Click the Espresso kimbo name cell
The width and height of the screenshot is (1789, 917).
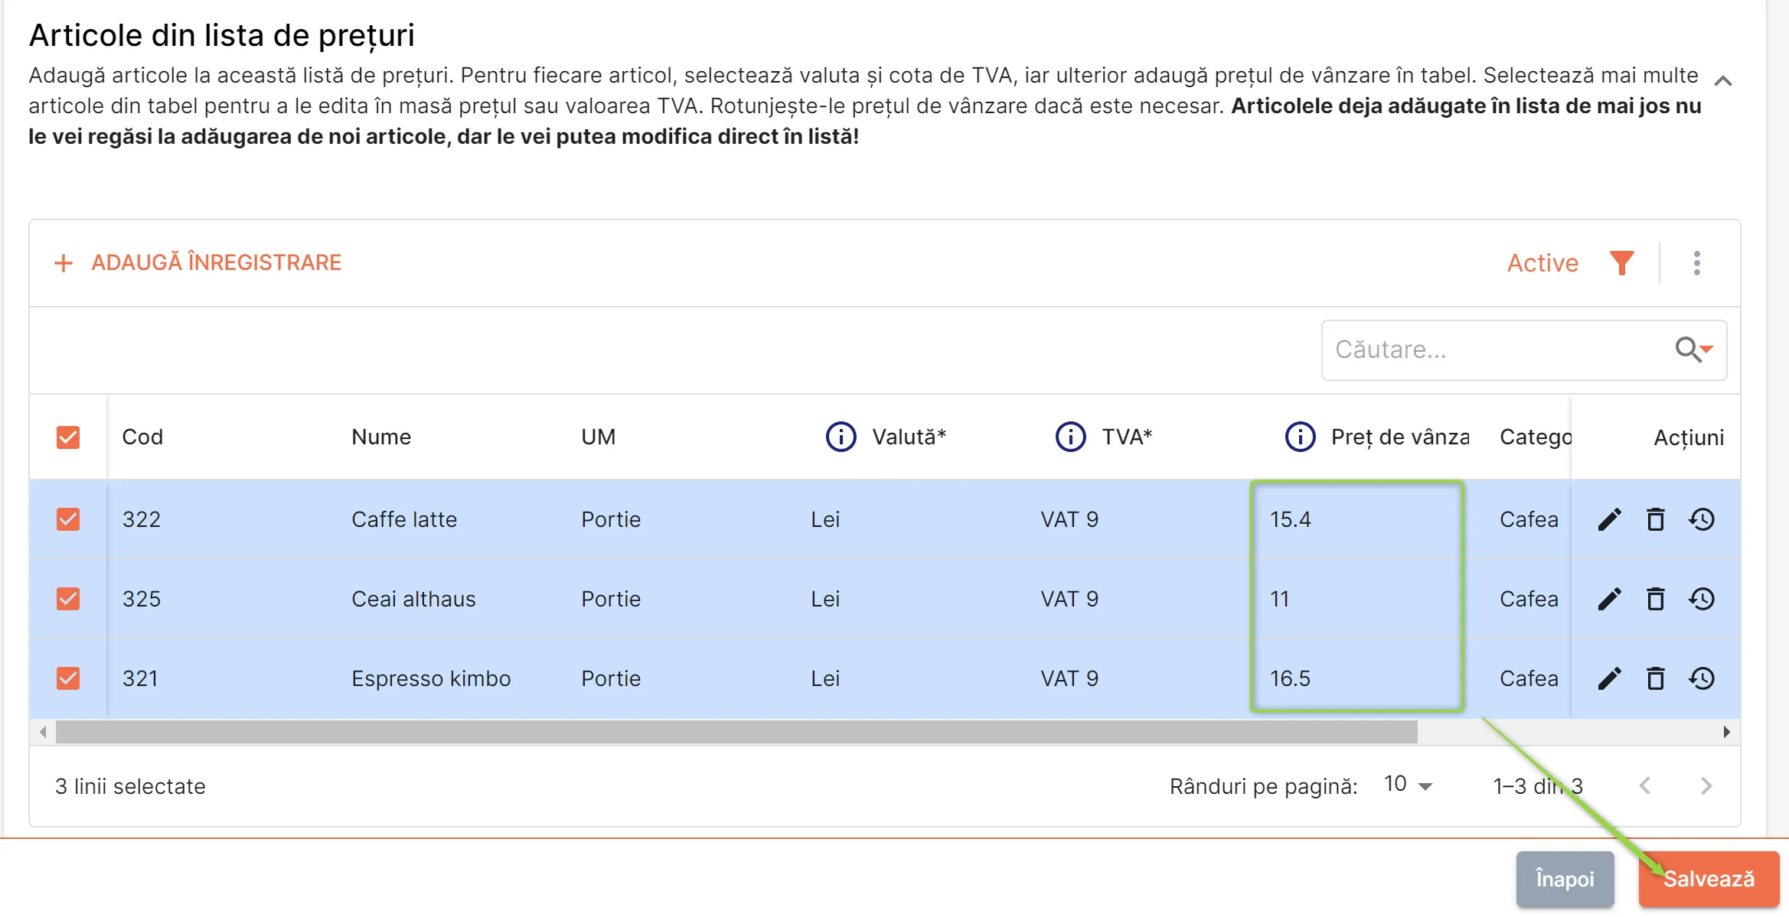(431, 678)
